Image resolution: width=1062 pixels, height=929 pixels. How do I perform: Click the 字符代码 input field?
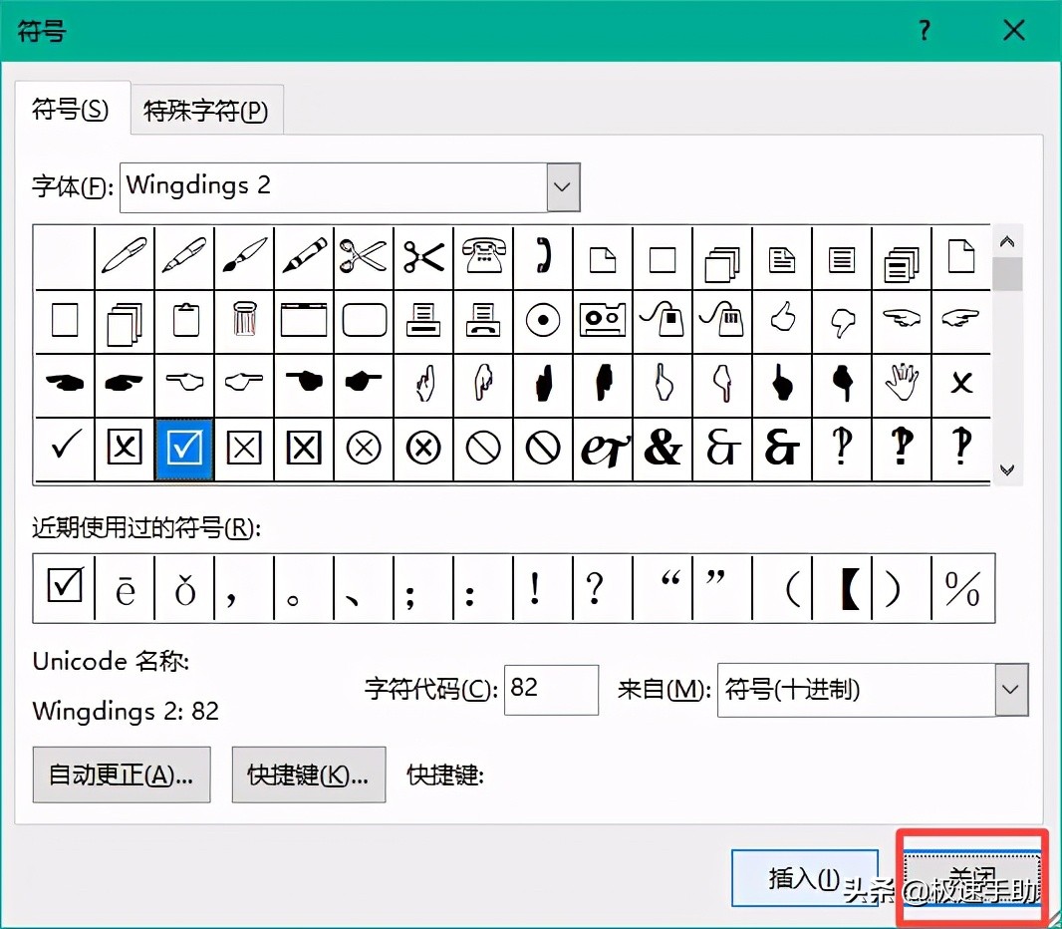pos(551,690)
